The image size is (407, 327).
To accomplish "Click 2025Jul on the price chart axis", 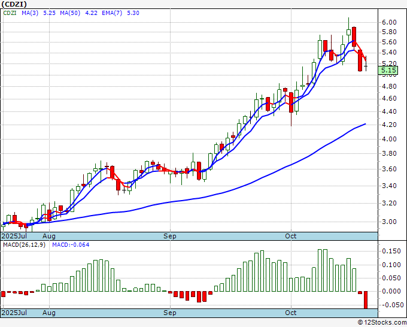I will pyautogui.click(x=14, y=236).
